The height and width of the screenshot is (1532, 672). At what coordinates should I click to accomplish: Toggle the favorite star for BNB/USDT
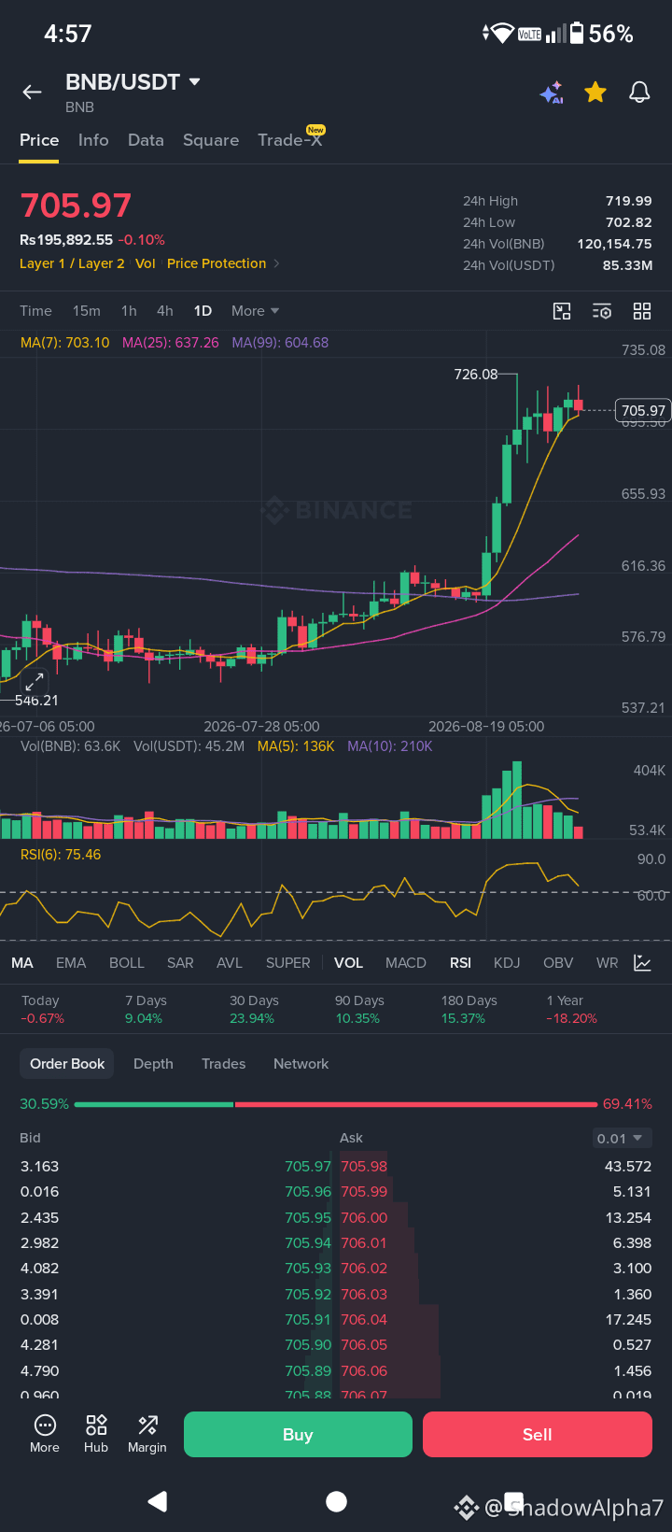(595, 92)
